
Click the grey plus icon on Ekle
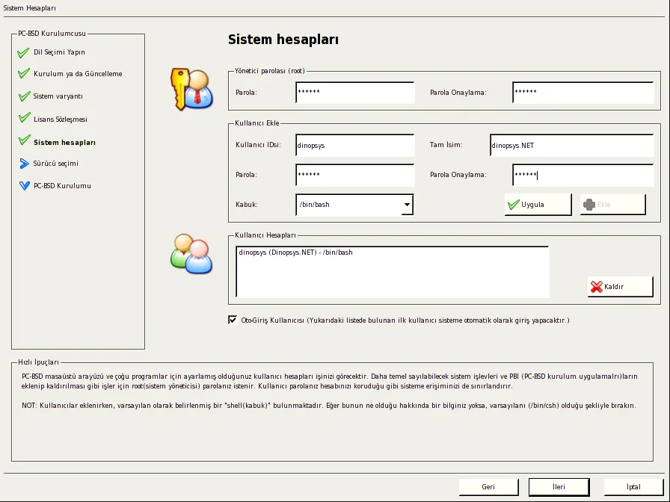point(588,205)
